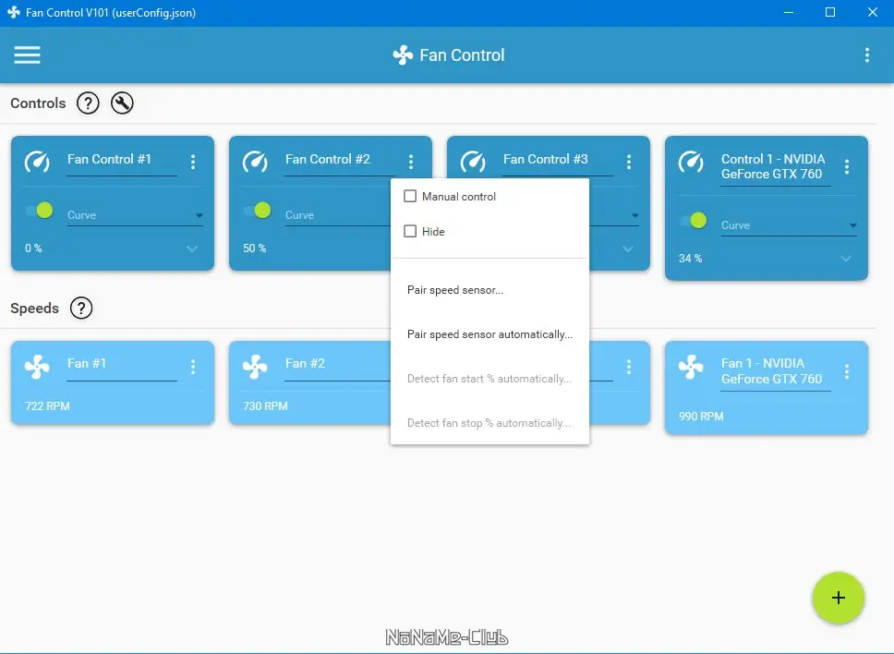894x654 pixels.
Task: Click the gauge icon on Fan Control #2
Action: click(255, 162)
